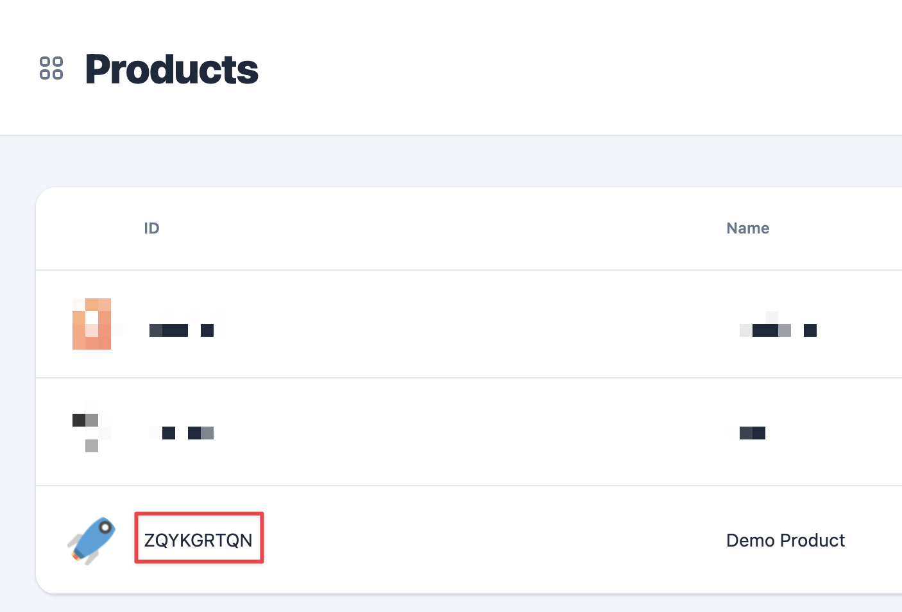Select the second product row's empty middle area
Viewport: 902px width, 612px height.
[475, 432]
